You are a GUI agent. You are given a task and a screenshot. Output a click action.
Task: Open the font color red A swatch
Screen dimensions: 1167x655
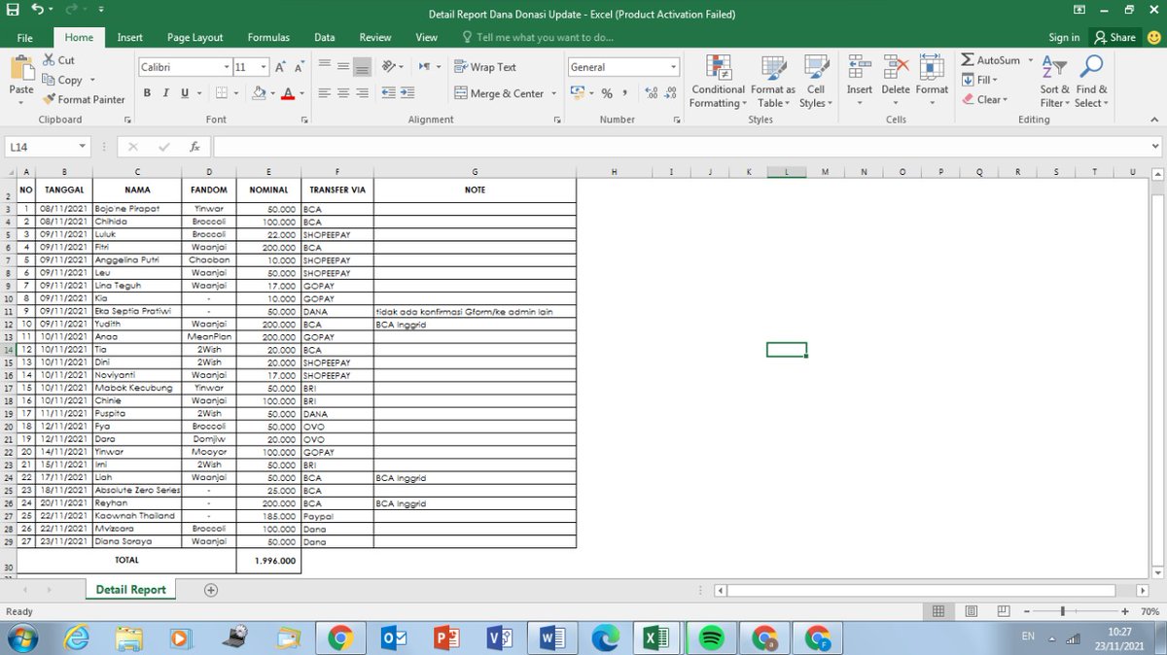click(288, 93)
